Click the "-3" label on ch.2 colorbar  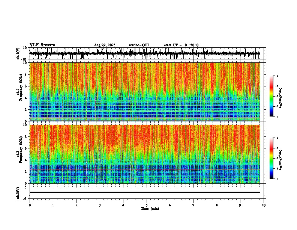coord(277,138)
